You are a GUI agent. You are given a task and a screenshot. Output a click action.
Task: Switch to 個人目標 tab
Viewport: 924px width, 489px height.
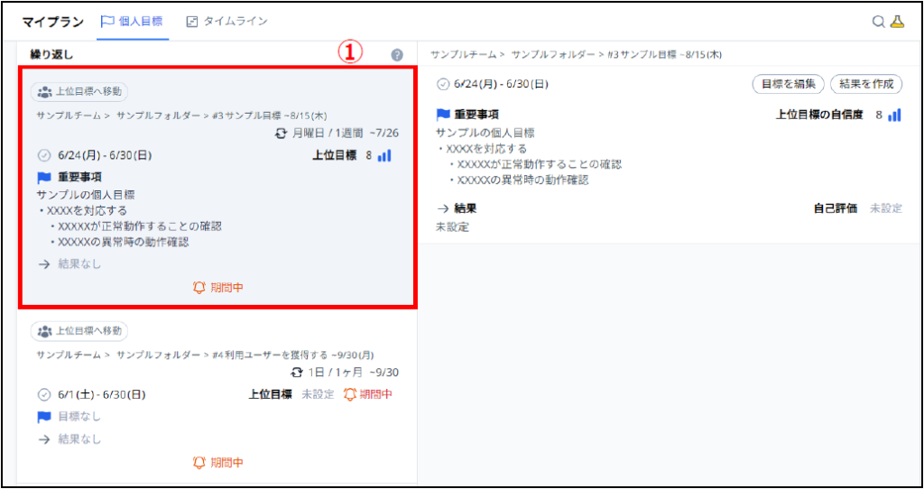point(133,22)
